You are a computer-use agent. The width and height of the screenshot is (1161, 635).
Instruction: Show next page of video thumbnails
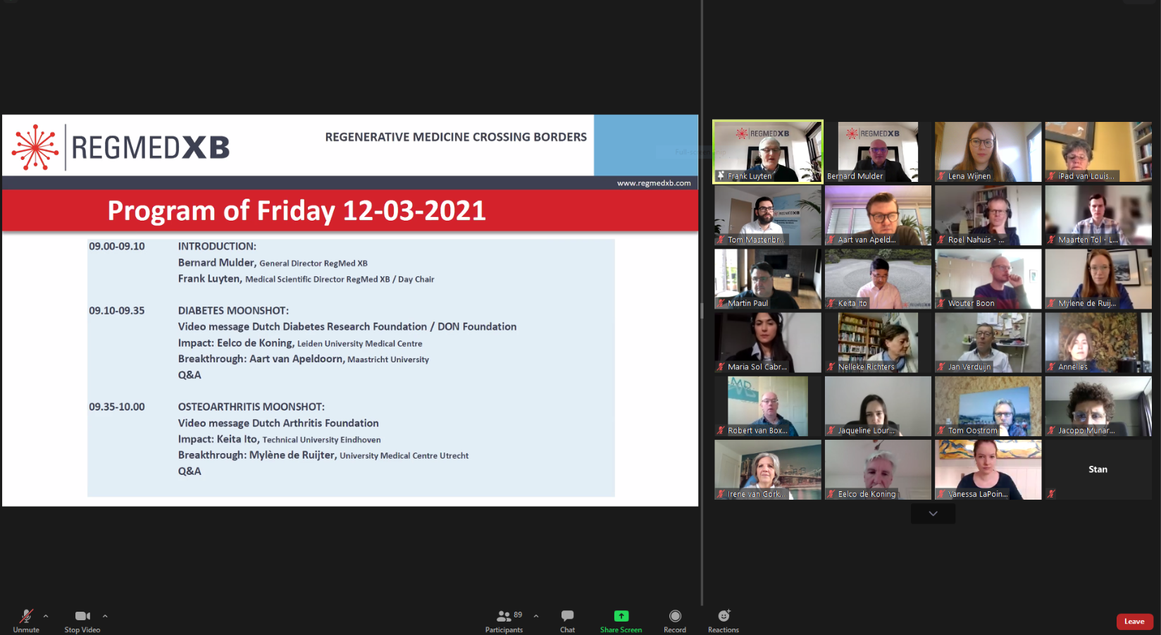pyautogui.click(x=933, y=514)
